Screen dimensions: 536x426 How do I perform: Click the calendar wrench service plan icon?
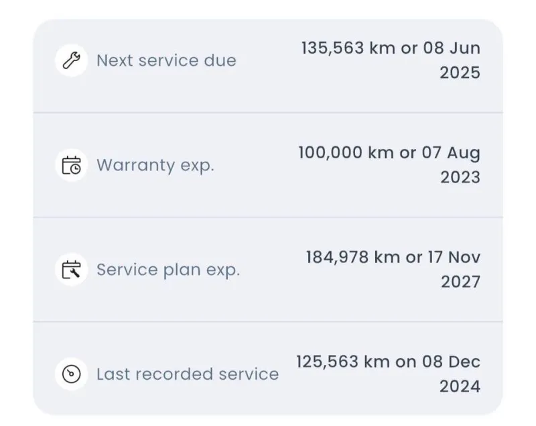(x=72, y=270)
